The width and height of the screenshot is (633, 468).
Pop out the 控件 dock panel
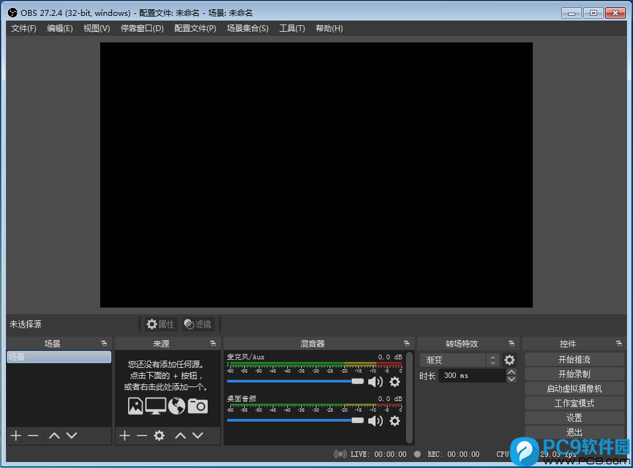point(619,343)
